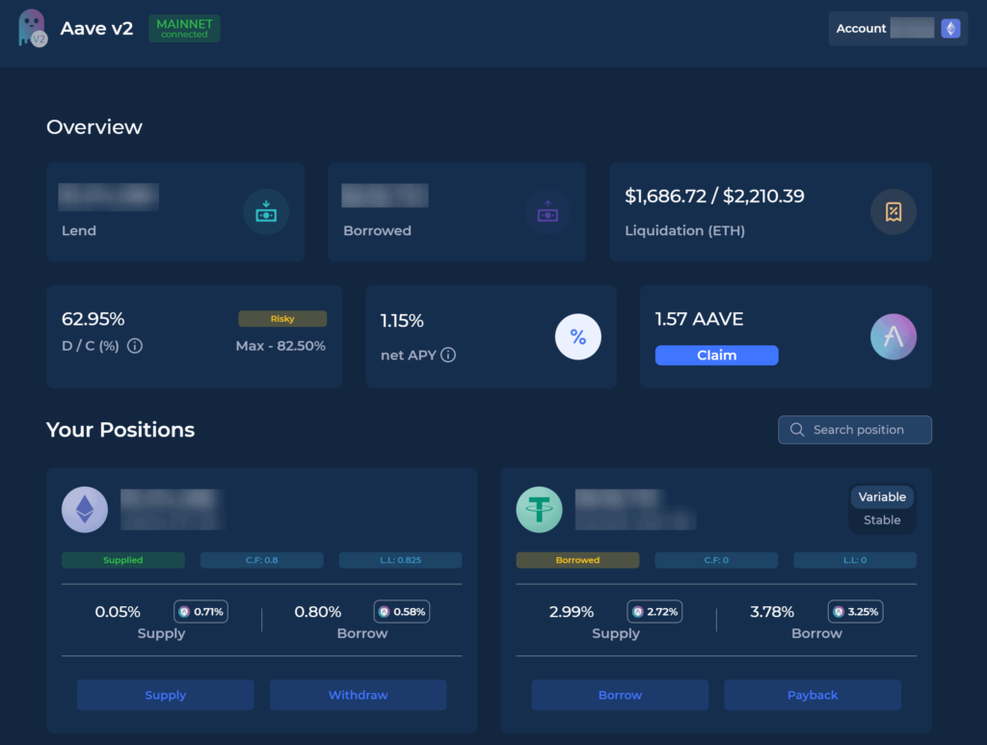
Task: Click the Lend card label
Action: pos(79,231)
